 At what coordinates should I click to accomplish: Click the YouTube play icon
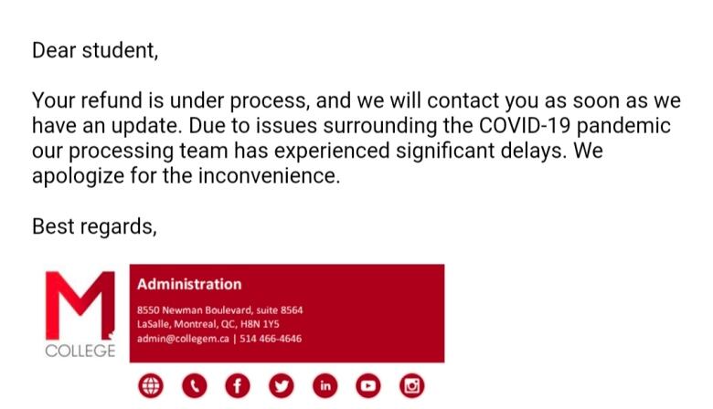[367, 386]
